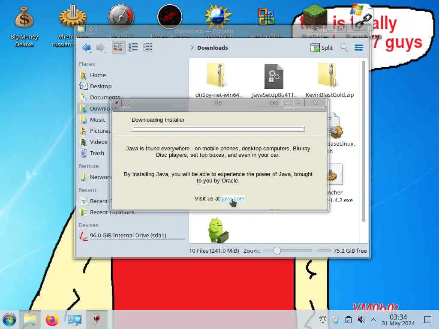Switch Dolphin to Details view mode

(148, 47)
